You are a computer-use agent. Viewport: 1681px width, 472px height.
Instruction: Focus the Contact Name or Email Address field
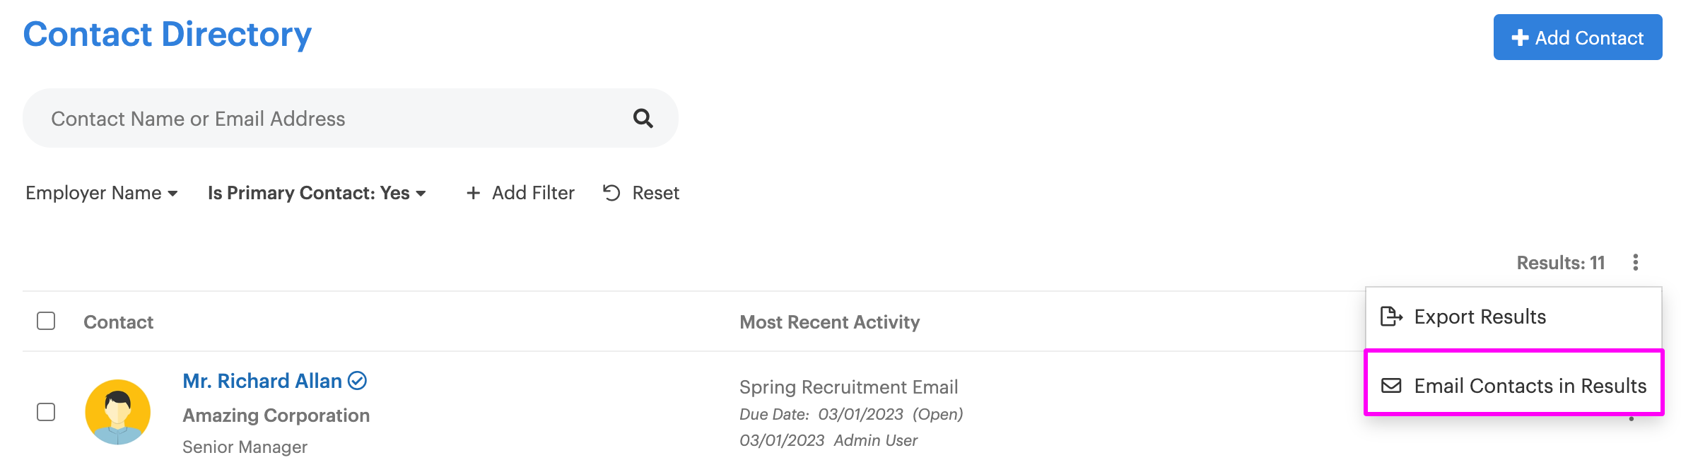(x=351, y=118)
